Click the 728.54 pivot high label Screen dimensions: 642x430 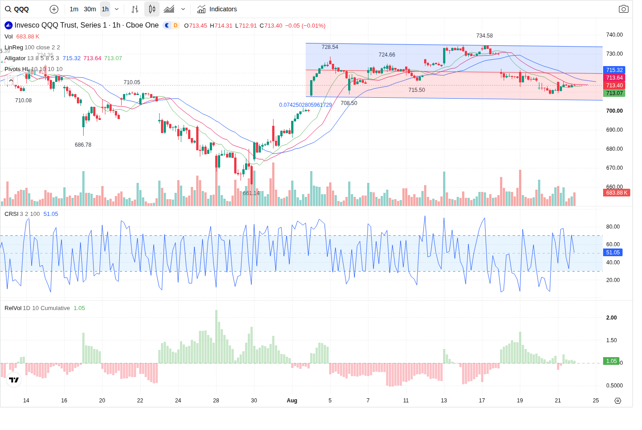(x=330, y=47)
